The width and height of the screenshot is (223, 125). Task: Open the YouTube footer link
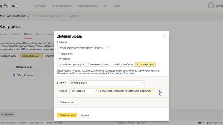pyautogui.click(x=141, y=123)
